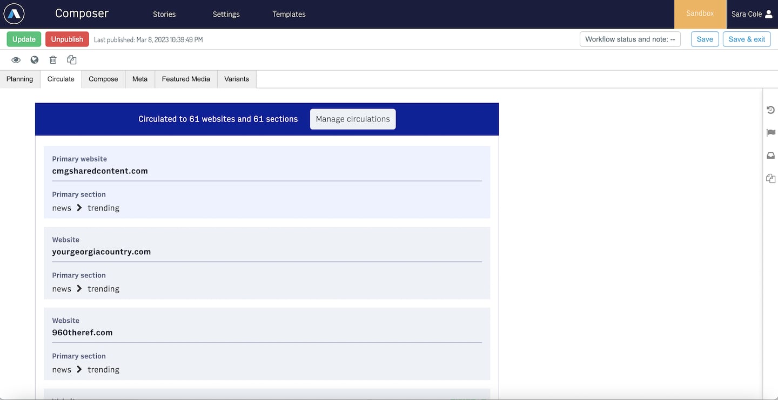
Task: Click the copy icon in right sidebar
Action: pyautogui.click(x=770, y=178)
